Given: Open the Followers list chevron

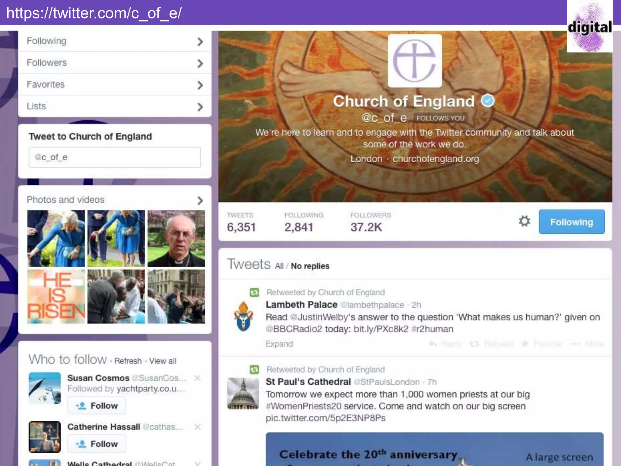Looking at the screenshot, I should click(200, 63).
